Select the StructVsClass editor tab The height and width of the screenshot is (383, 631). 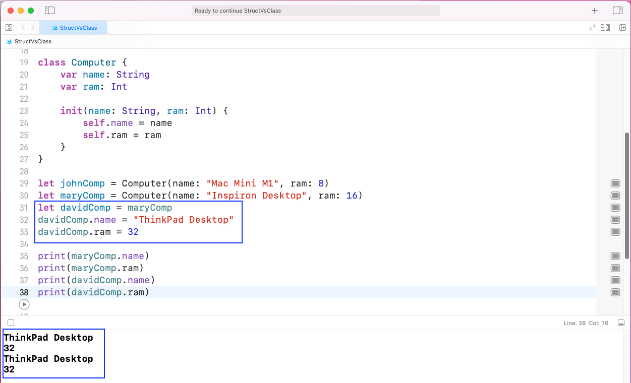point(74,28)
